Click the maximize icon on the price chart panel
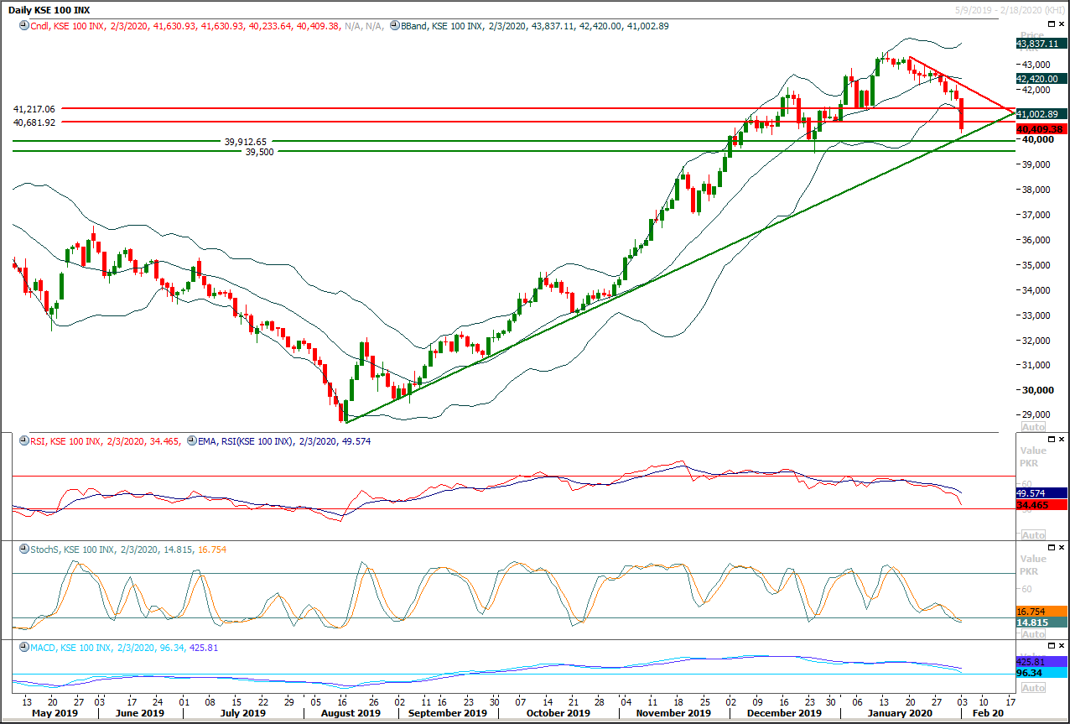This screenshot has width=1070, height=724. coord(1051,23)
